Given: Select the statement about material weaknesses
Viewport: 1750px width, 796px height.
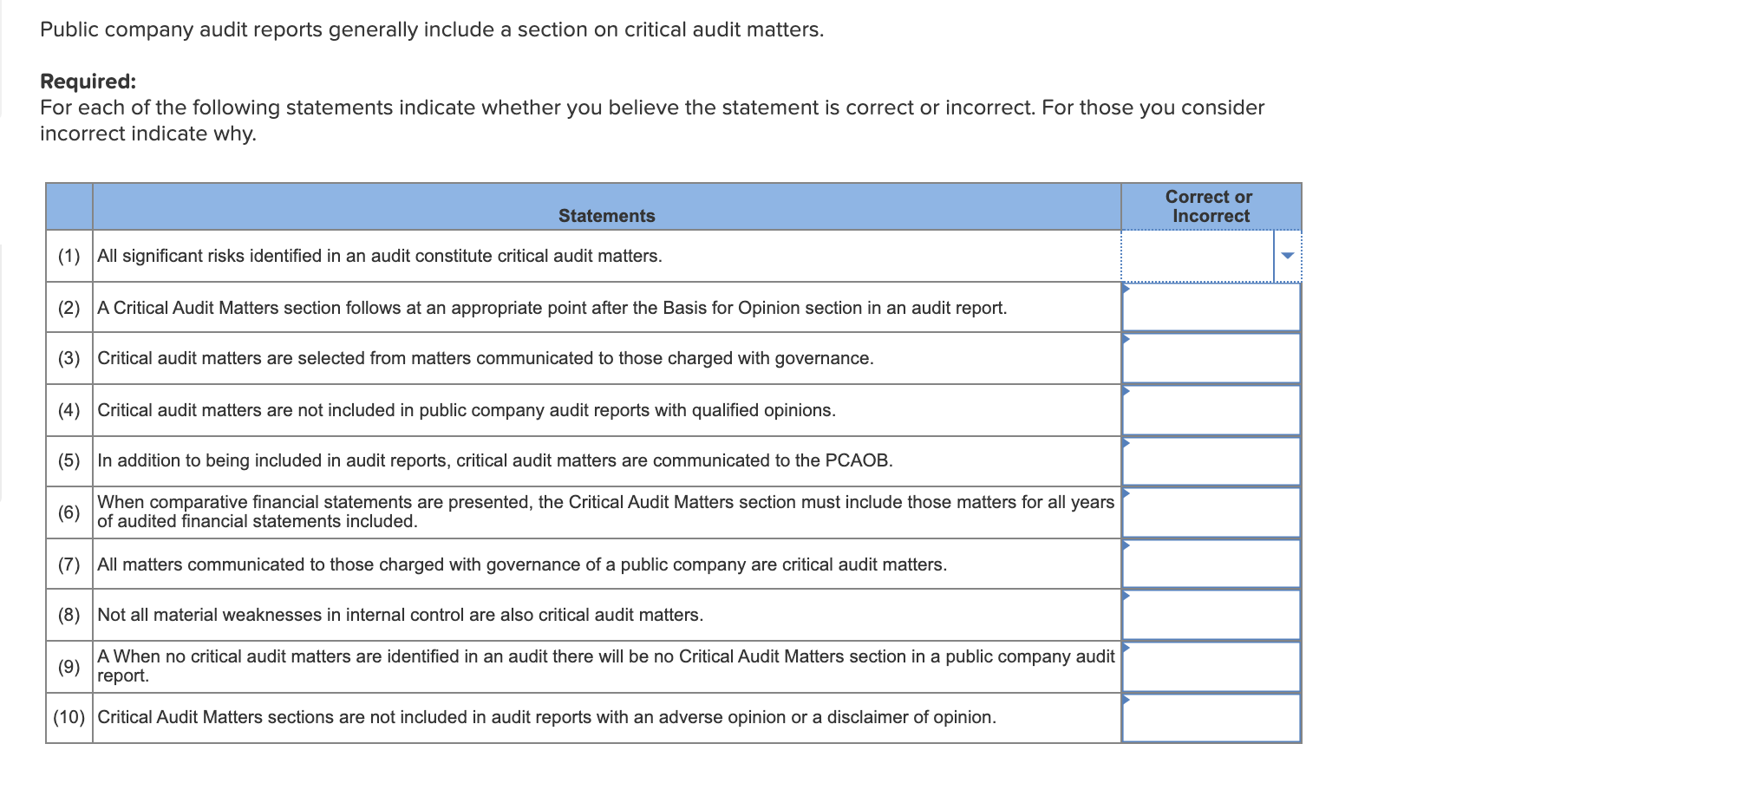Looking at the screenshot, I should [x=399, y=615].
